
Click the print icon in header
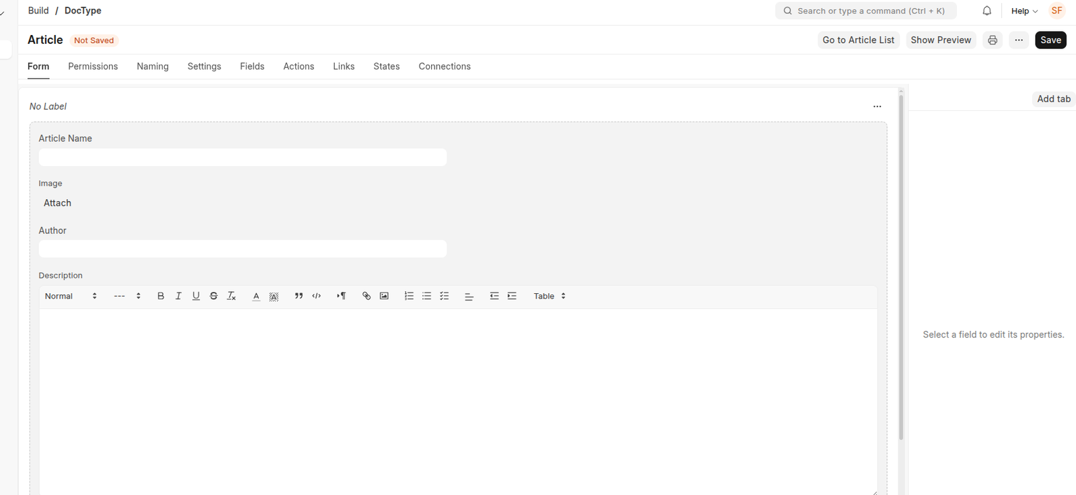click(x=992, y=40)
